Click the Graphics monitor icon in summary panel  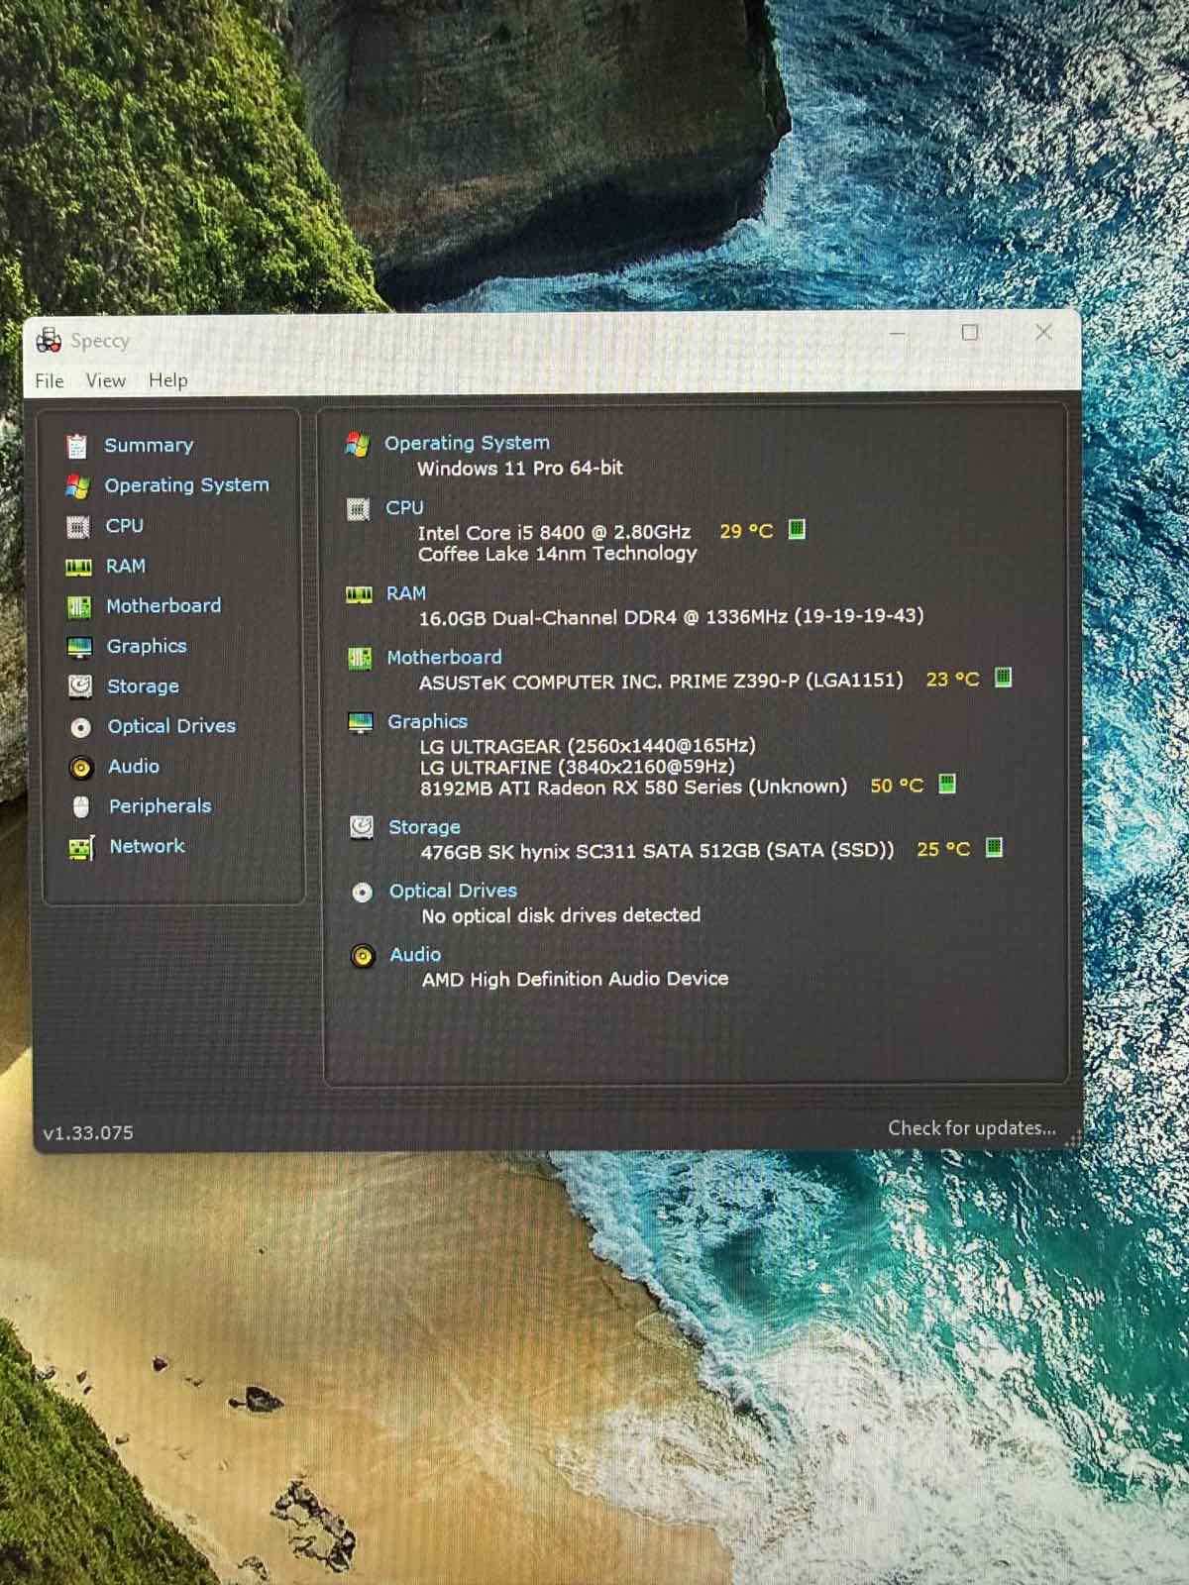pos(361,723)
